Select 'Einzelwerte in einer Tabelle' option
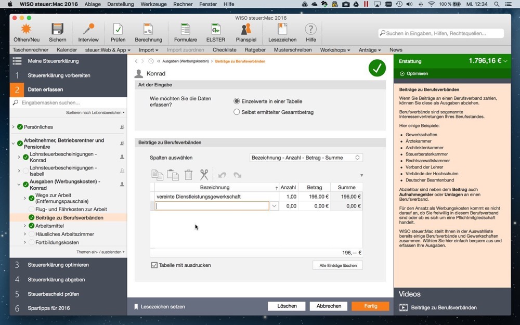The width and height of the screenshot is (520, 325). coord(237,101)
